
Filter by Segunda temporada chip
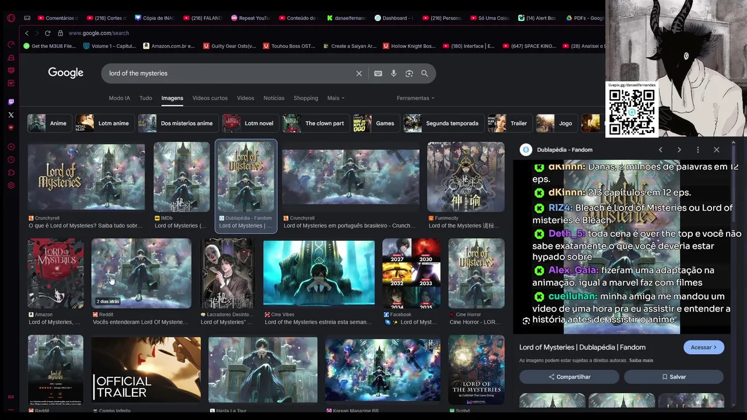[443, 123]
